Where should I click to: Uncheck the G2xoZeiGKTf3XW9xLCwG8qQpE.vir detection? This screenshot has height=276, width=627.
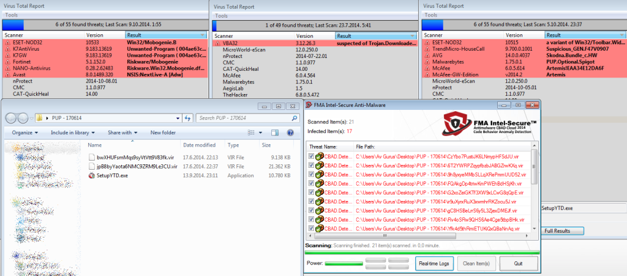tap(312, 192)
